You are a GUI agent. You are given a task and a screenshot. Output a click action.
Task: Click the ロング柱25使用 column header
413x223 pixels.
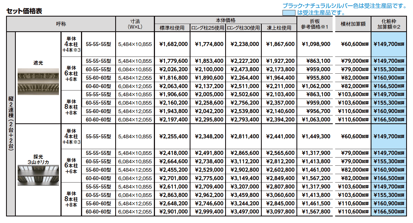click(x=208, y=28)
